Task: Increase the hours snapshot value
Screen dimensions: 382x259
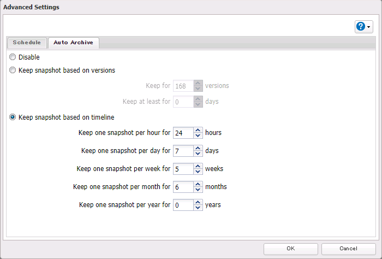Action: tap(198, 130)
